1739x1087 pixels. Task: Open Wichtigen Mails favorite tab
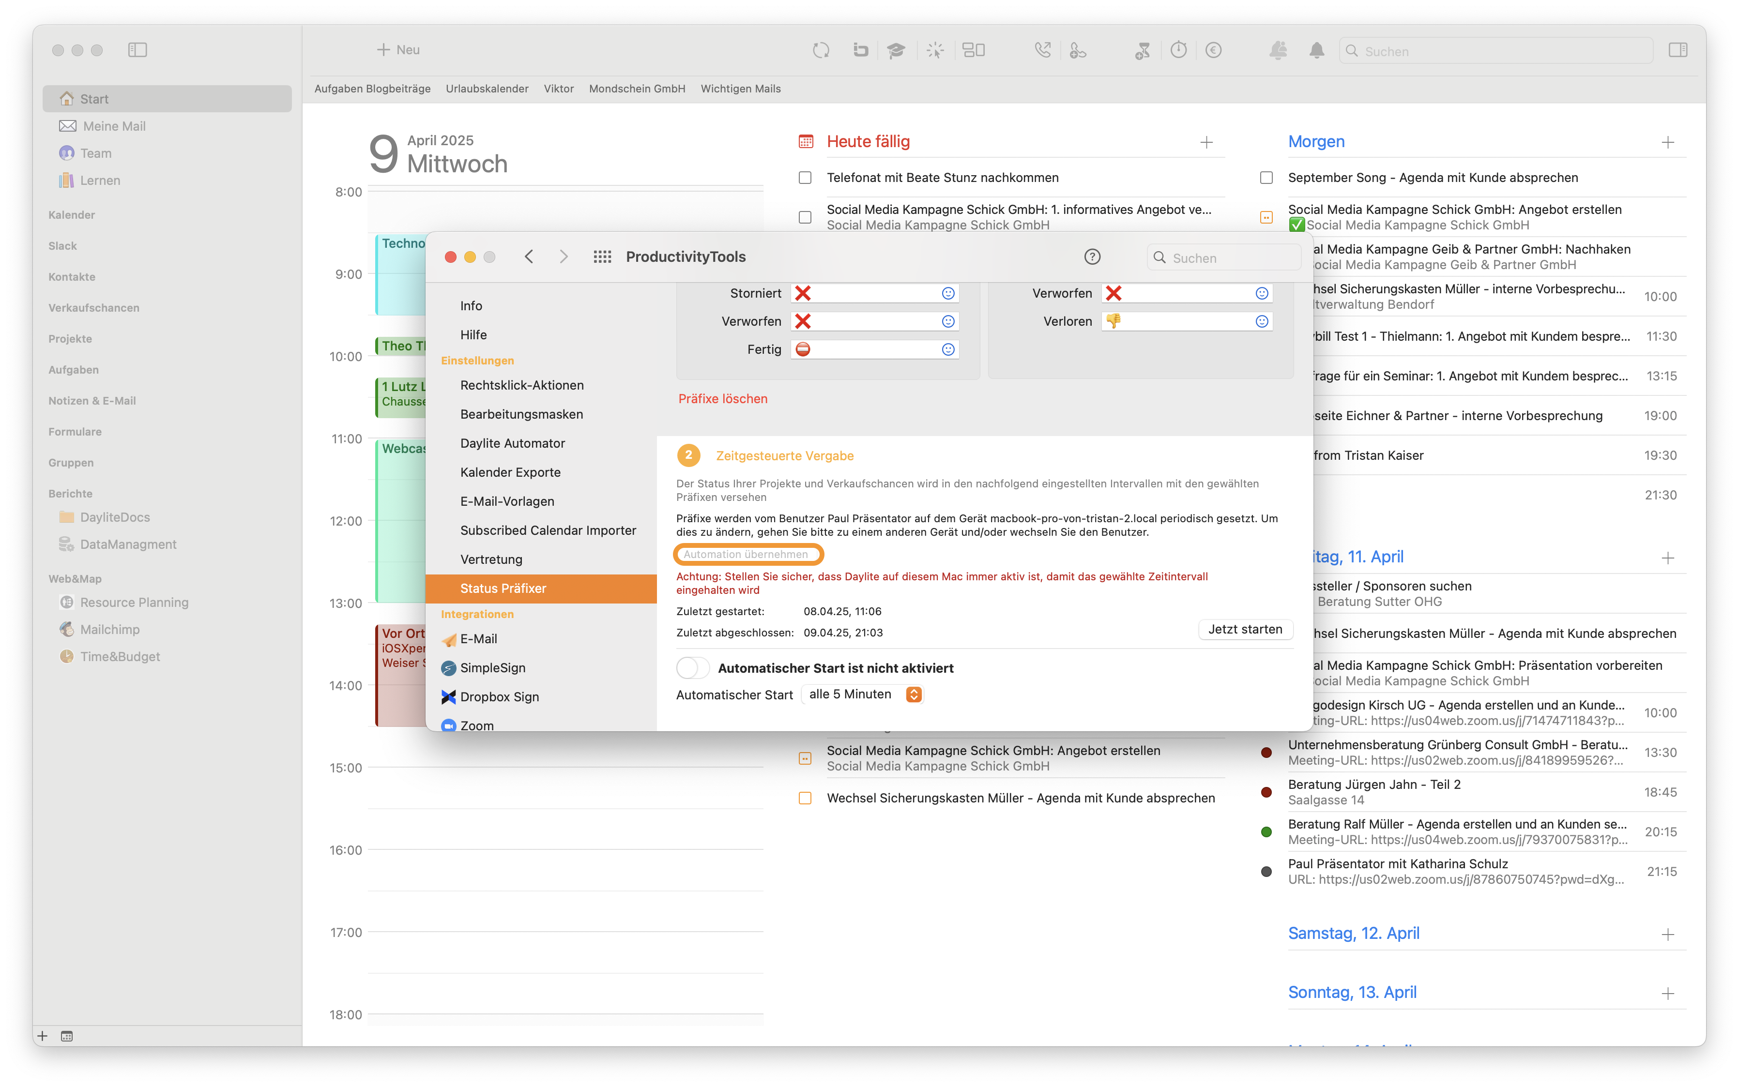(740, 89)
